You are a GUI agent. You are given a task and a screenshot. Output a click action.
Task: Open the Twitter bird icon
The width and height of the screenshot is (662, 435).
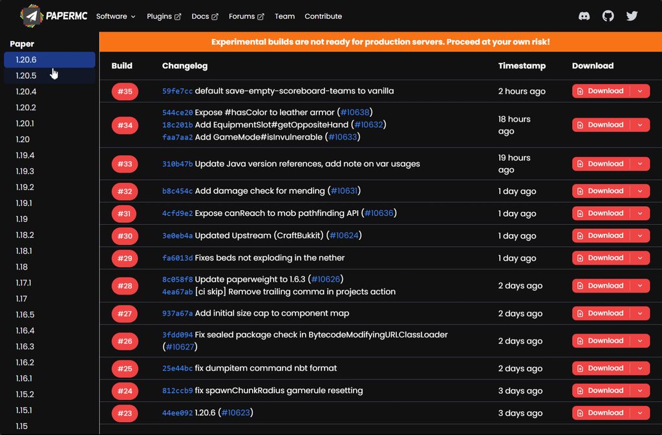(632, 16)
